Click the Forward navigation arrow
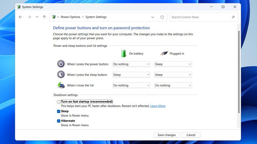Screen dimensions: 257x144 [x=29, y=17]
